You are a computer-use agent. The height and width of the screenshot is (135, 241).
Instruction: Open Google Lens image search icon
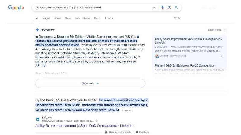coord(169,7)
